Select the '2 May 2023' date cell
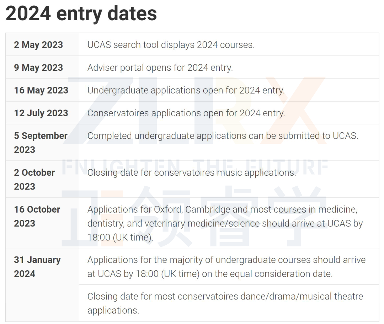This screenshot has width=384, height=324. 42,44
